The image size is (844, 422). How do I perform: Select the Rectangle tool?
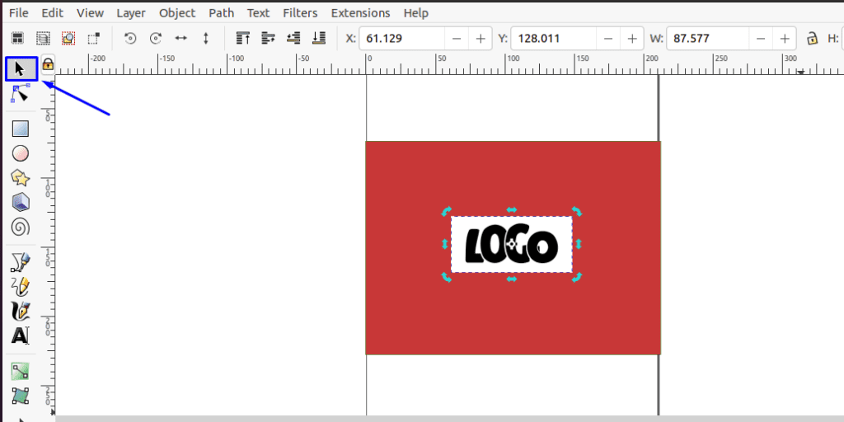point(21,129)
